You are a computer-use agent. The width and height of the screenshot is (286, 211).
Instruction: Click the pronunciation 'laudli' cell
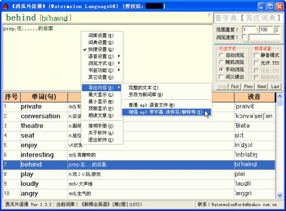pyautogui.click(x=255, y=184)
